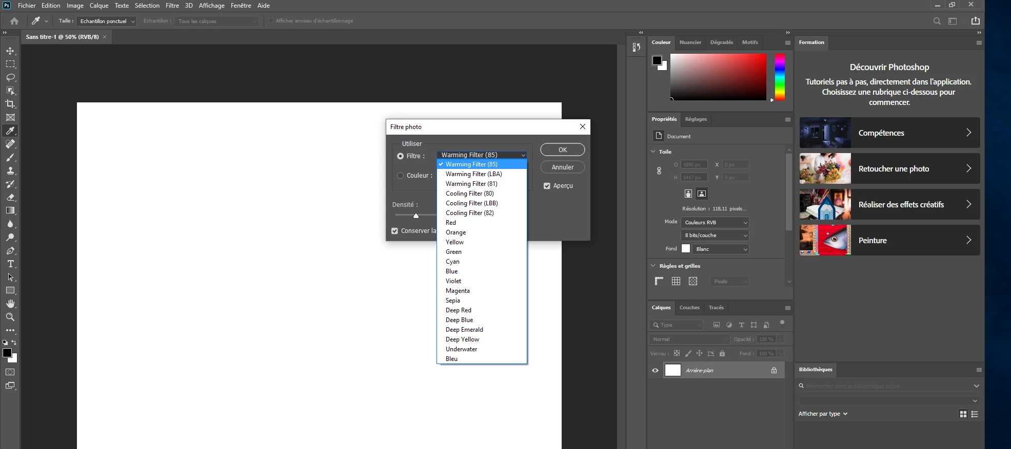Switch to the Réglages tab
This screenshot has height=449, width=1011.
(696, 119)
